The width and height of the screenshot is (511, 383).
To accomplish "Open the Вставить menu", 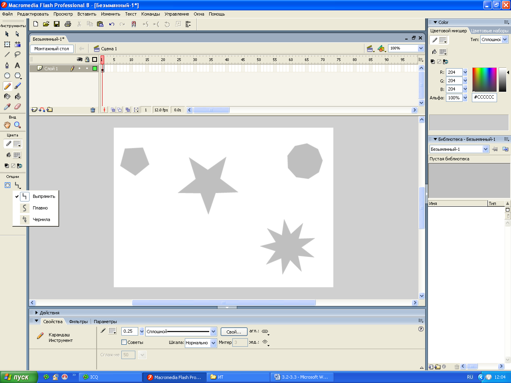I will [87, 14].
